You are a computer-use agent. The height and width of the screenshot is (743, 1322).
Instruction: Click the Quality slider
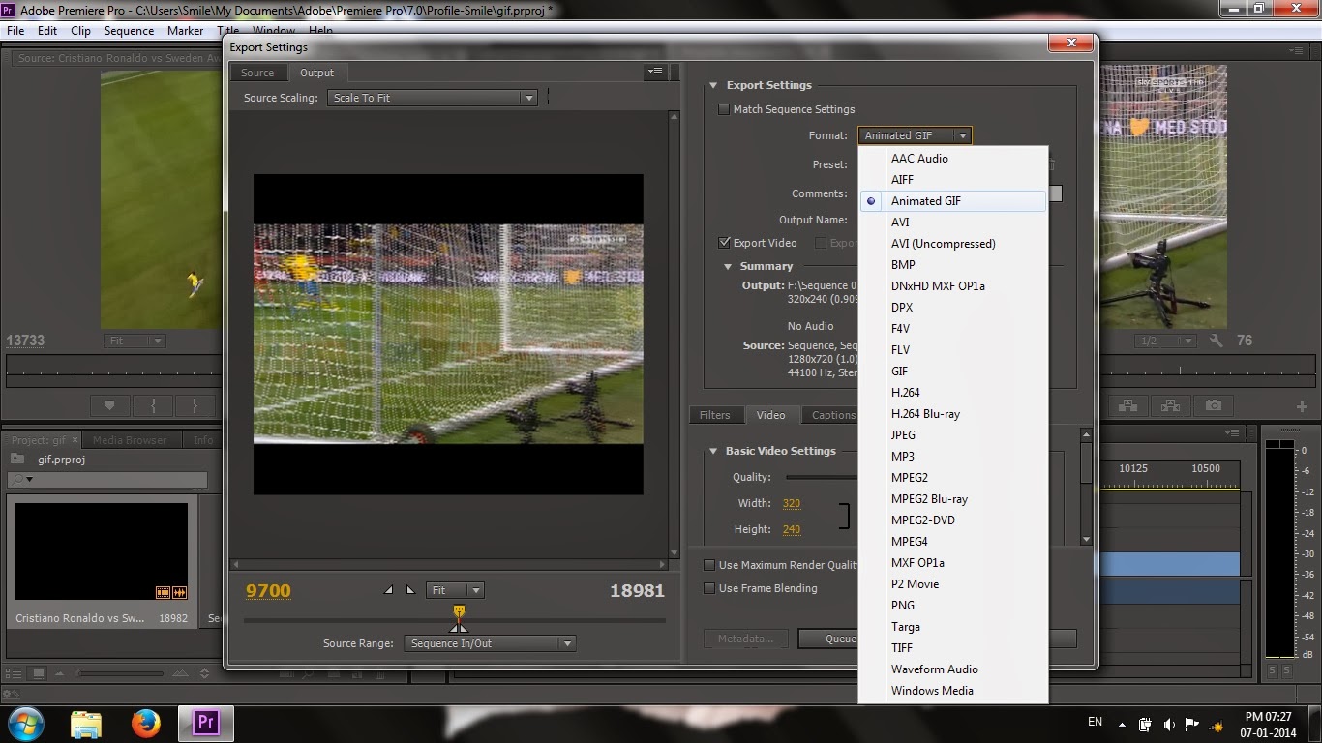tap(822, 477)
